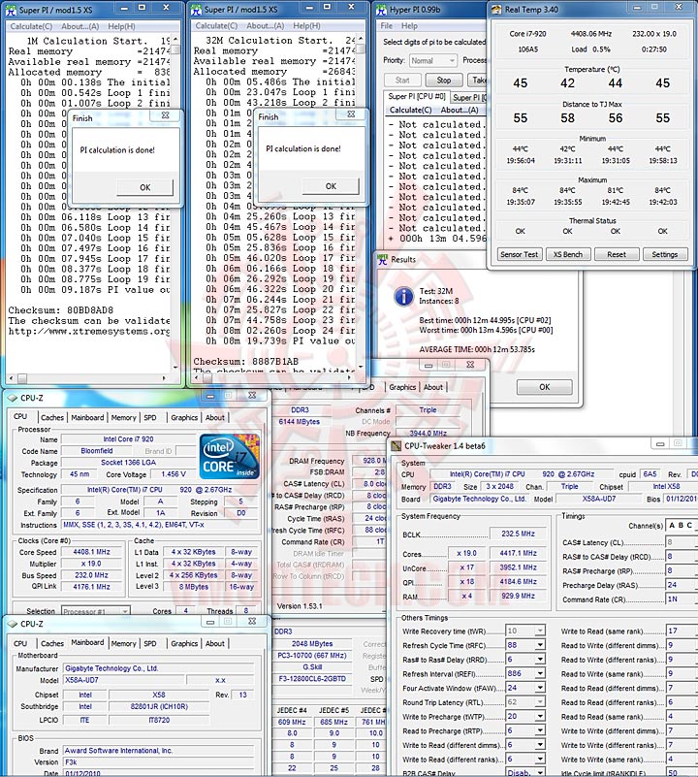Expand Read to Precharge (tRTP) dropdown
The height and width of the screenshot is (777, 698).
tap(540, 730)
